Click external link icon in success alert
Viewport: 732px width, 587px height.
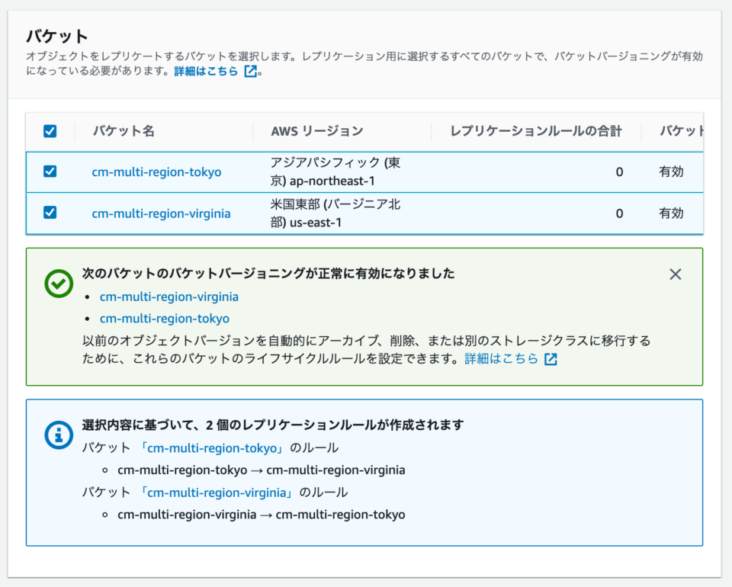pyautogui.click(x=551, y=359)
